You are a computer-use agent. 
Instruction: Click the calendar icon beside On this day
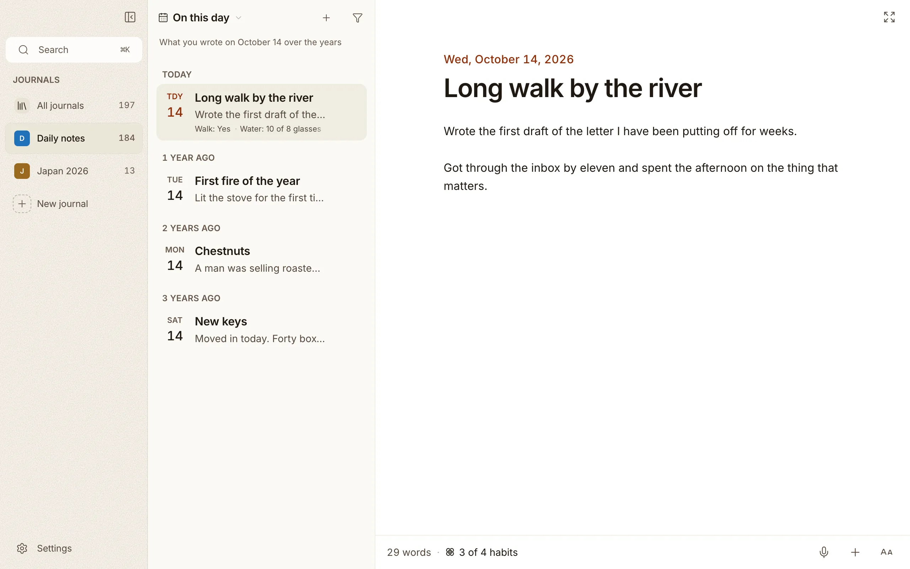163,18
